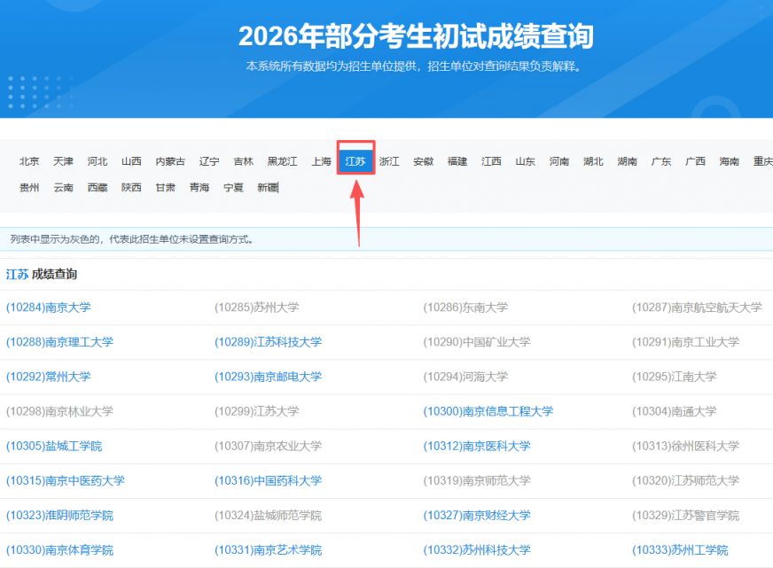
Task: Open (10330)南京体育学院 score query link
Action: (x=59, y=549)
